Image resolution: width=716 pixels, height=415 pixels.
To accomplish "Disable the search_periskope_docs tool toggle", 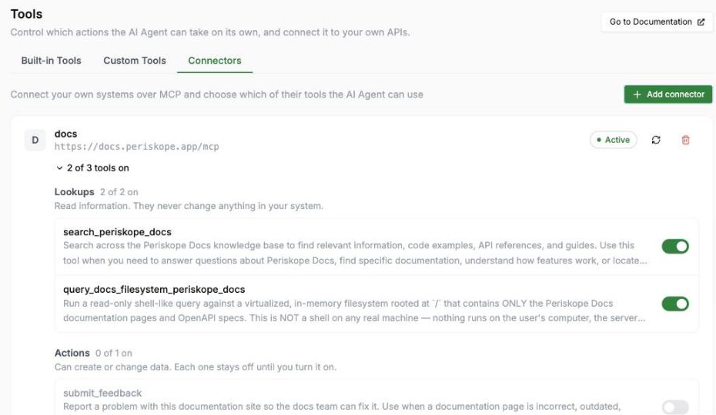I will tap(675, 246).
